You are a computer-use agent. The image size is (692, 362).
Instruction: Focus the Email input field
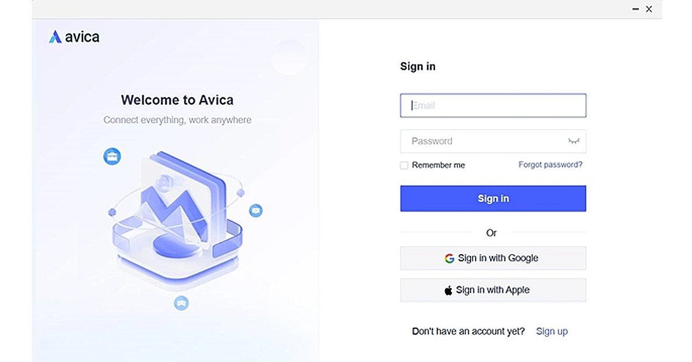tap(493, 105)
